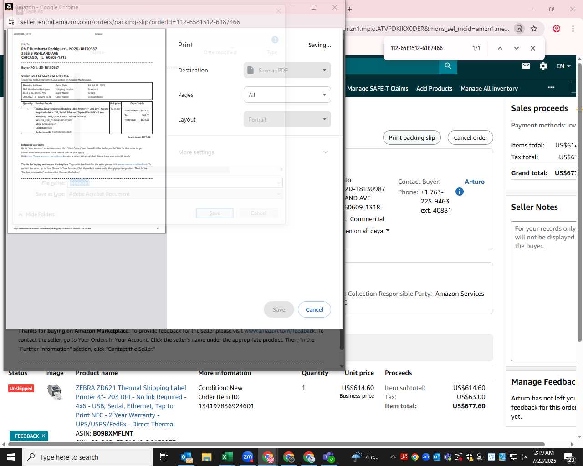Click the blue info icon beside phone number
Image resolution: width=583 pixels, height=466 pixels.
tap(460, 192)
